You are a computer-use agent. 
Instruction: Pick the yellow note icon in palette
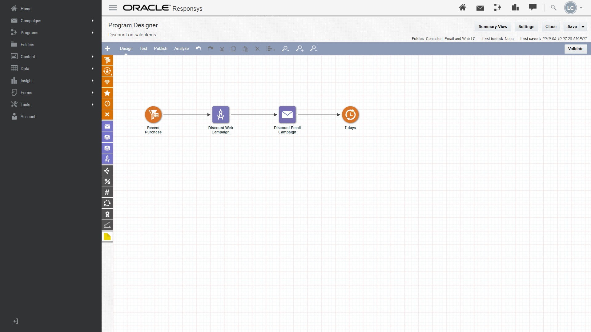(107, 236)
